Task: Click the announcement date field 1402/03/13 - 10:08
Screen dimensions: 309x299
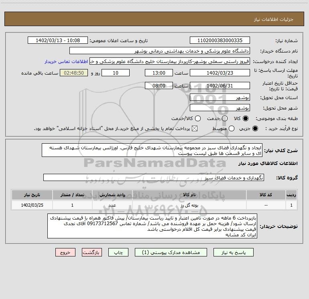Action: coord(58,41)
